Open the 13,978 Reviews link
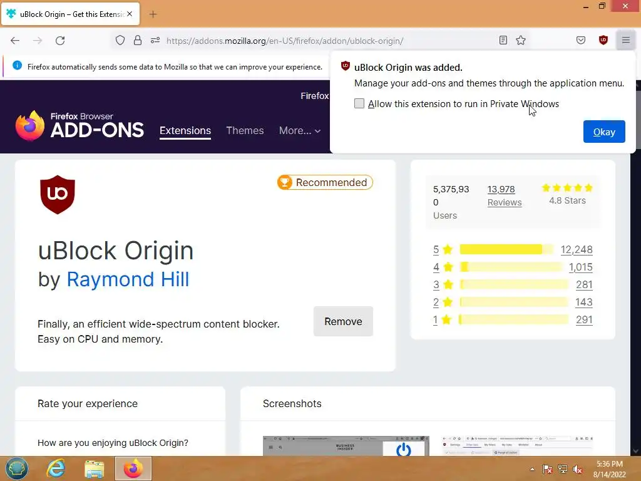The image size is (641, 481). click(505, 195)
